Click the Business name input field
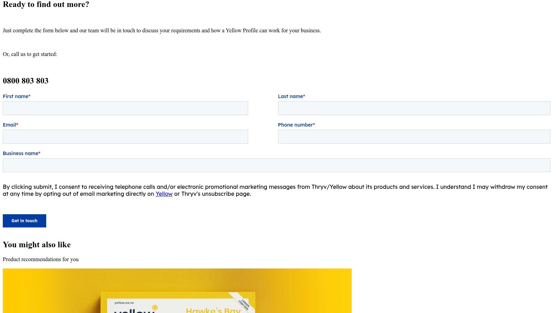Viewport: 556px width, 313px height. click(x=276, y=165)
